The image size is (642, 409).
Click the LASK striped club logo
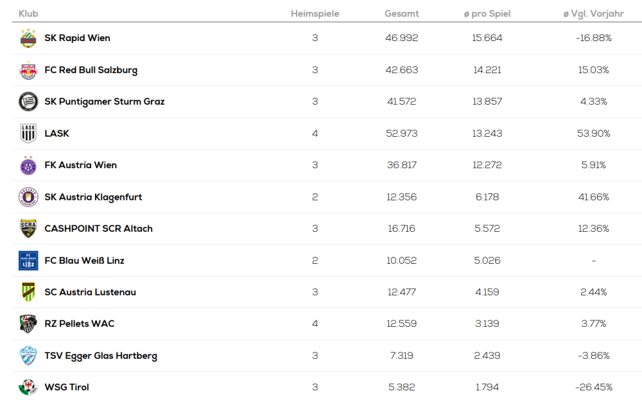pyautogui.click(x=28, y=134)
